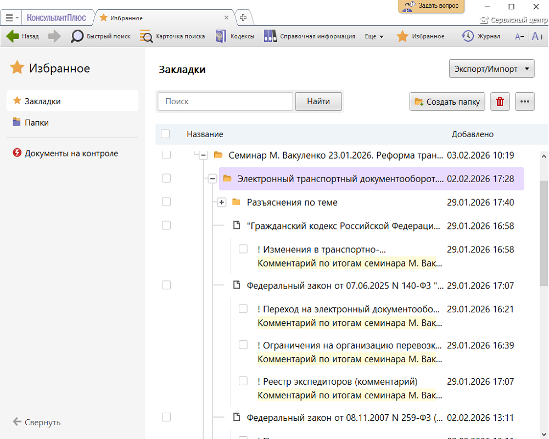This screenshot has width=549, height=439.
Task: Click the Создать папку button
Action: [447, 102]
